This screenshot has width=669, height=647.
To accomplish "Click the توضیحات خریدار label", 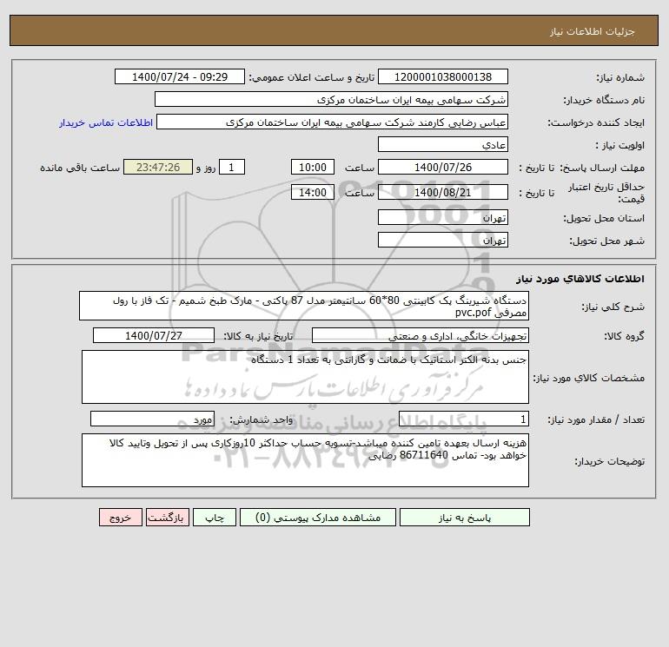I will pos(610,461).
